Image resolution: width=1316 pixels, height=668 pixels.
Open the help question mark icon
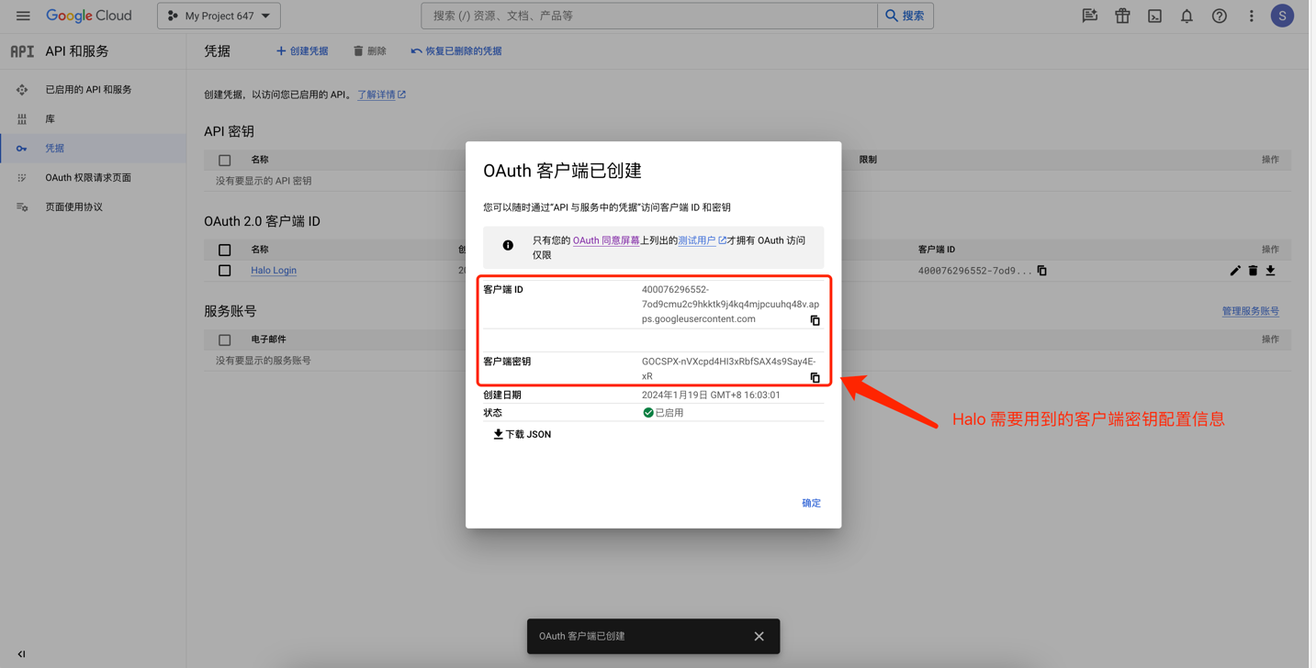(1219, 16)
